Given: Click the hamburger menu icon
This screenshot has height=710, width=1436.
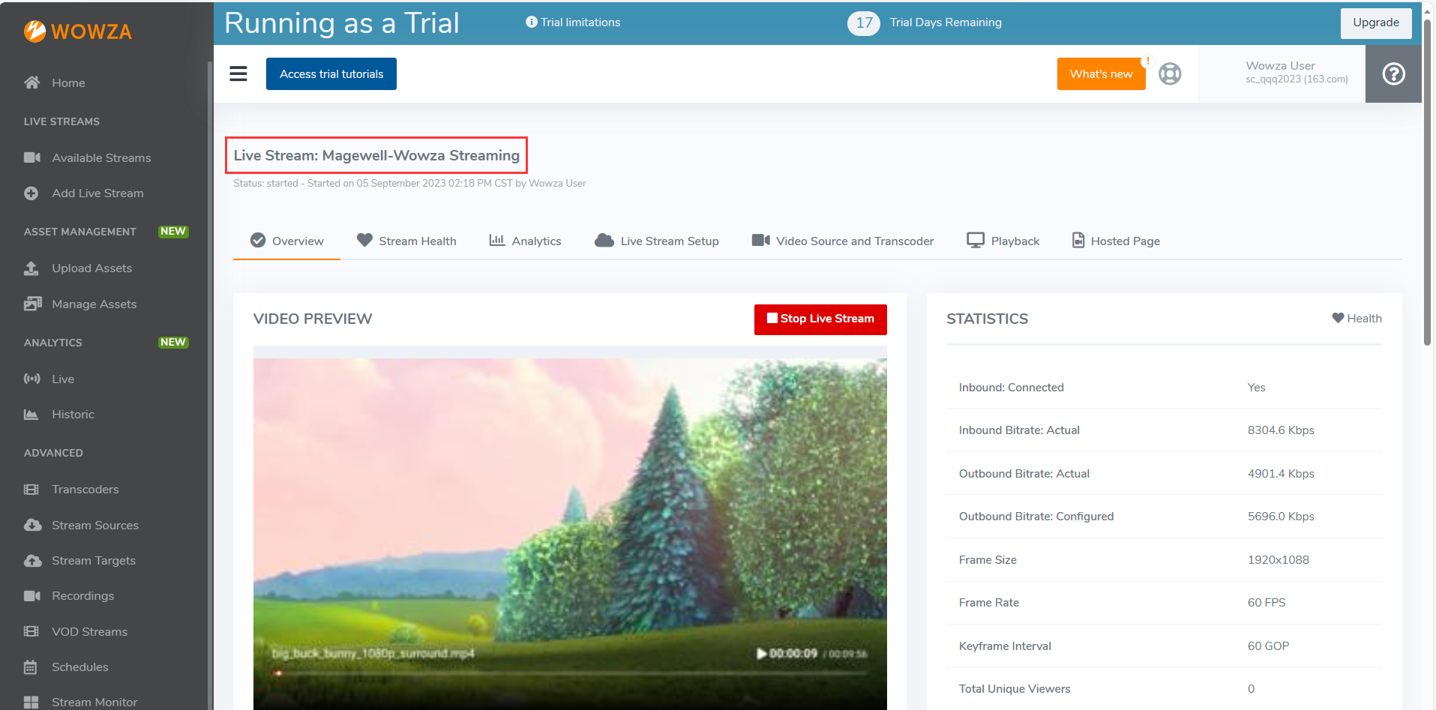Looking at the screenshot, I should [x=238, y=73].
